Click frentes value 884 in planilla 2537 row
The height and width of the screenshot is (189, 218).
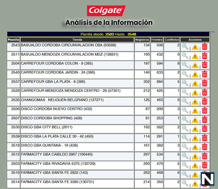[160, 82]
